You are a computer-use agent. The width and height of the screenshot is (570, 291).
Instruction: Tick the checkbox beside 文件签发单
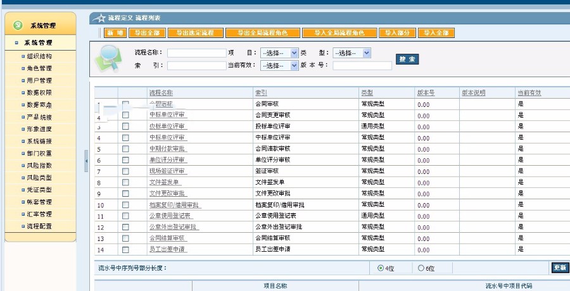(x=125, y=182)
